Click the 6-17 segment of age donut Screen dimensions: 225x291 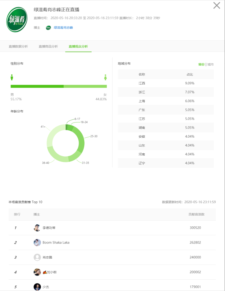[x=67, y=127]
